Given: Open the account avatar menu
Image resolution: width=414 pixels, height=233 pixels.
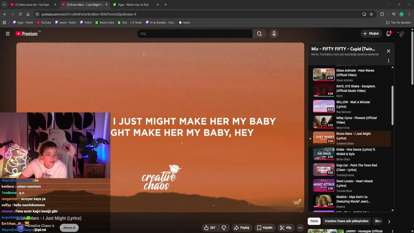Looking at the screenshot, I should 401,34.
